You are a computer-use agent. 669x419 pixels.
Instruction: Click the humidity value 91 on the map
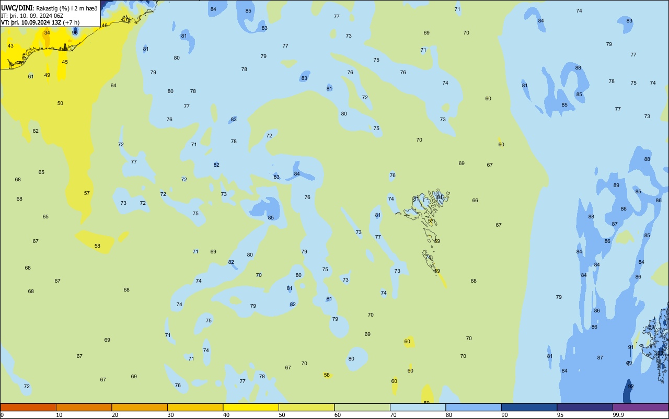(631, 347)
